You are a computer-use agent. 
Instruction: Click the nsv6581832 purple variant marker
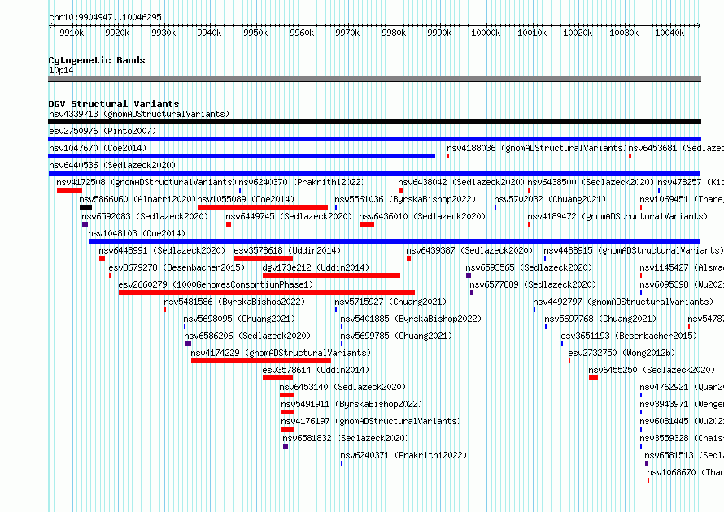tap(286, 446)
